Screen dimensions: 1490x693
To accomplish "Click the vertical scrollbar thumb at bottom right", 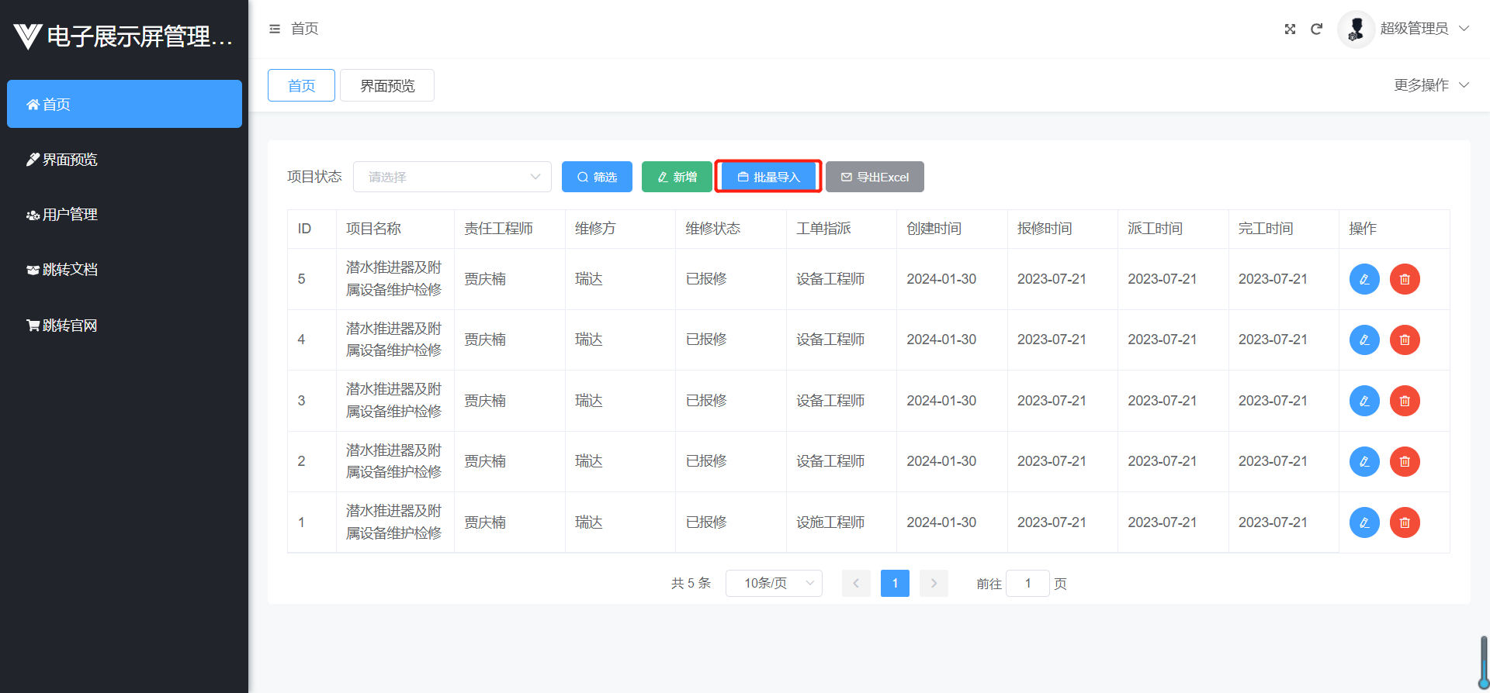I will tap(1484, 660).
